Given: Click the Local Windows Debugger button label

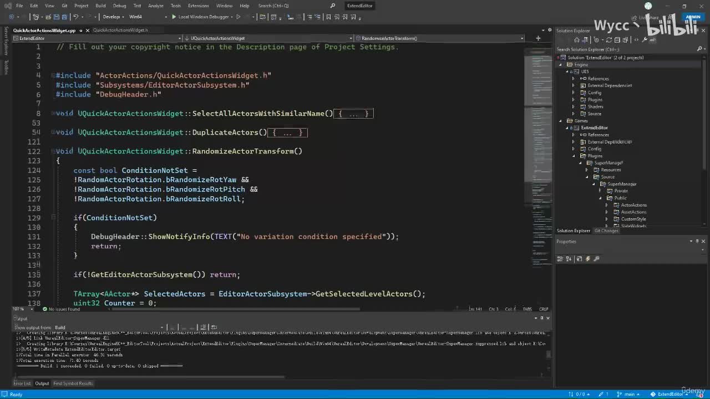Looking at the screenshot, I should click(x=204, y=17).
